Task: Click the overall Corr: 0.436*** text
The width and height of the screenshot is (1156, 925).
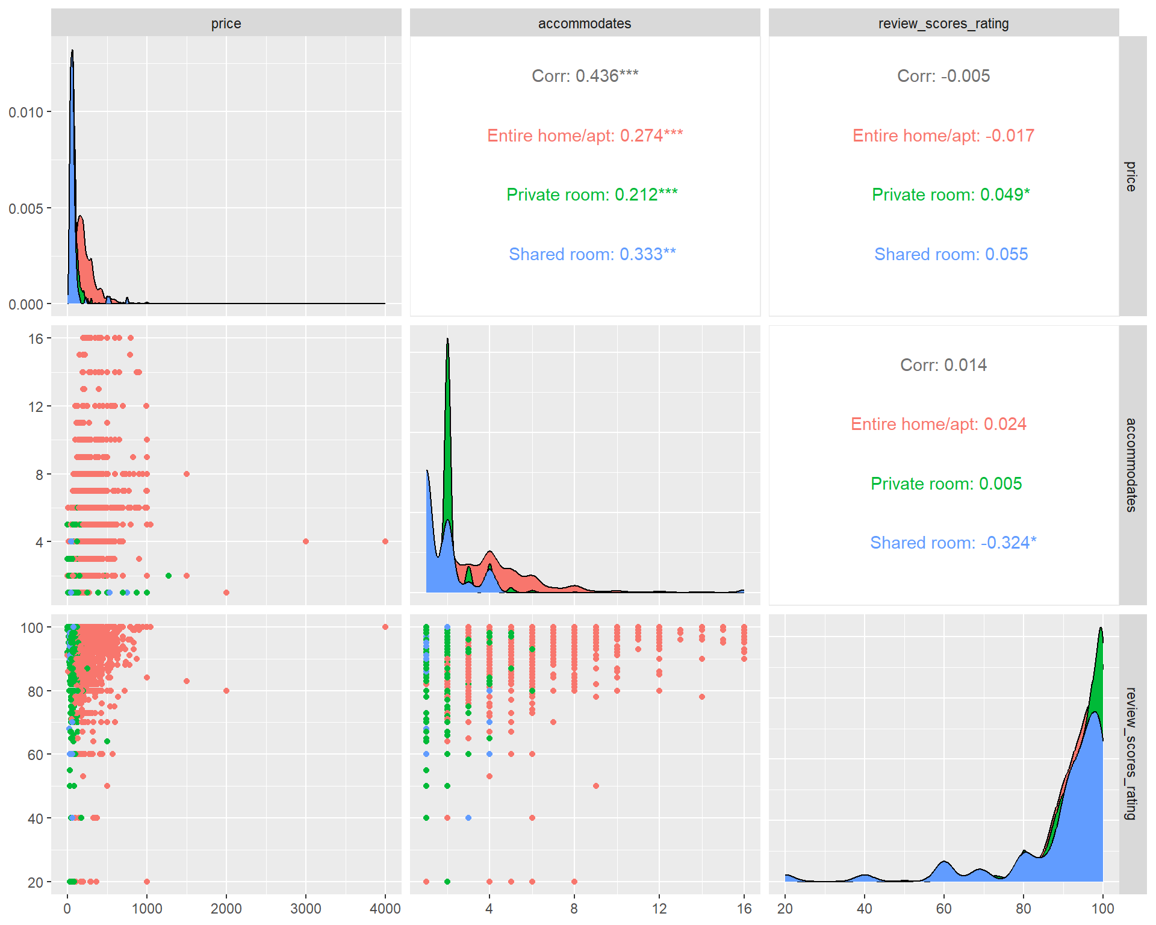Action: tap(585, 76)
